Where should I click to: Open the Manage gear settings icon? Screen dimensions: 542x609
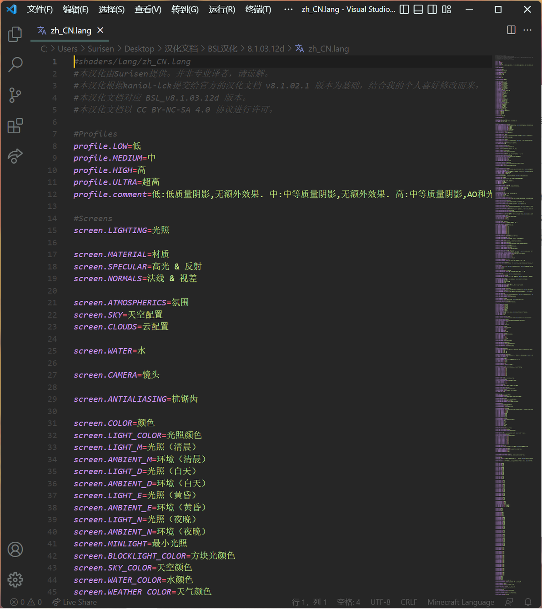click(x=15, y=580)
